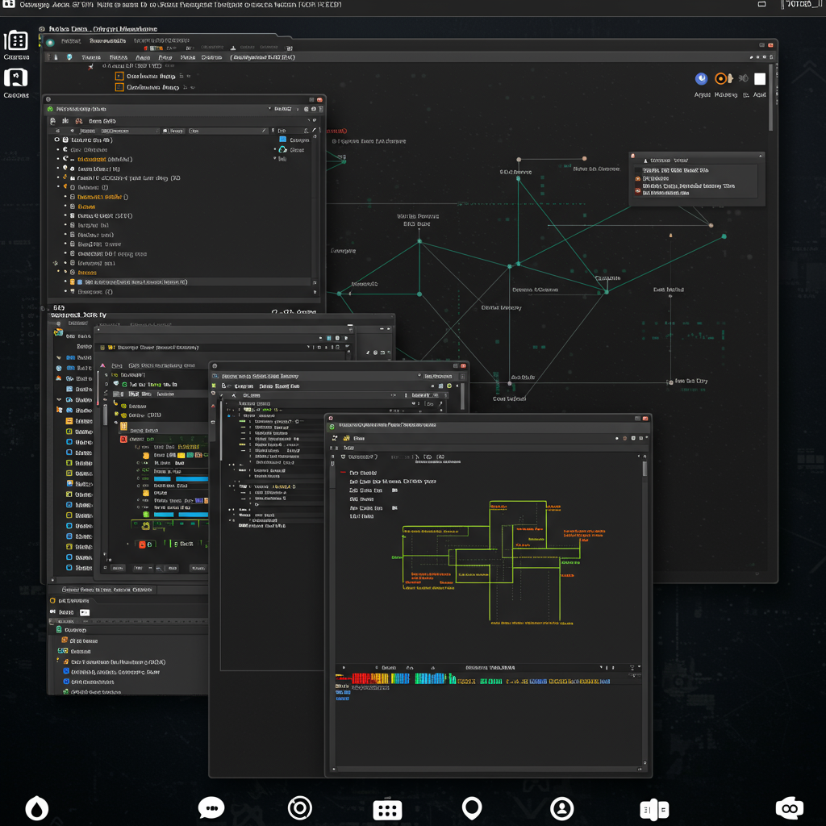The height and width of the screenshot is (826, 826).
Task: Click the cyan cloud icon in tree panel
Action: click(x=283, y=149)
